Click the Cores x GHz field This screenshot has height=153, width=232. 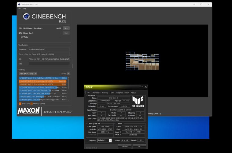click(x=49, y=54)
